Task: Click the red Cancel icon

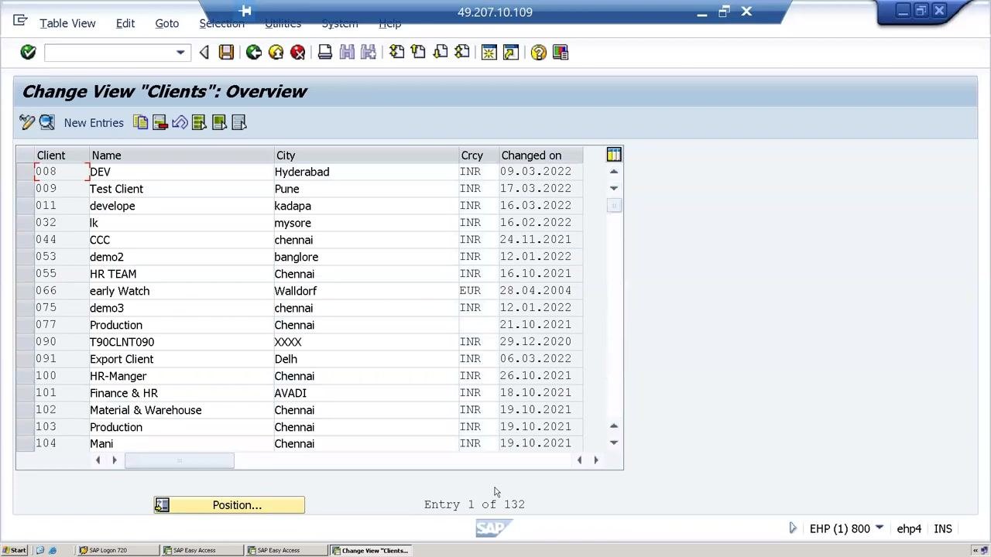Action: click(298, 52)
